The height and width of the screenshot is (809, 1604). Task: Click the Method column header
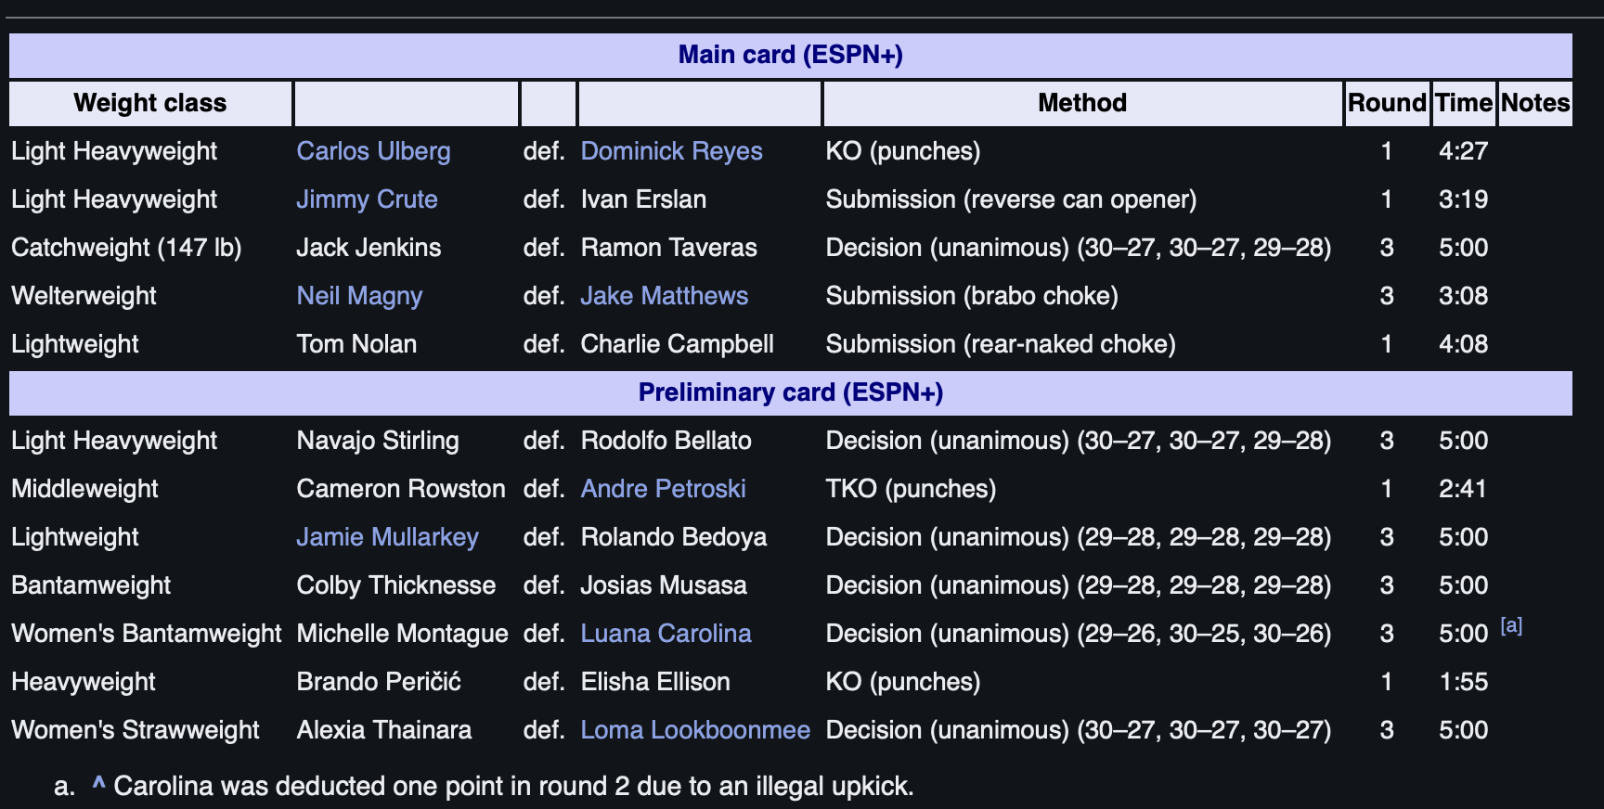(1082, 103)
